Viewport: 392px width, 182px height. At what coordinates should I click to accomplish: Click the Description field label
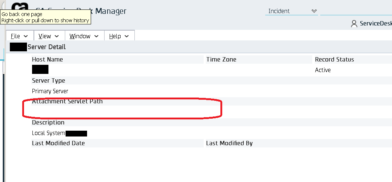pos(48,123)
